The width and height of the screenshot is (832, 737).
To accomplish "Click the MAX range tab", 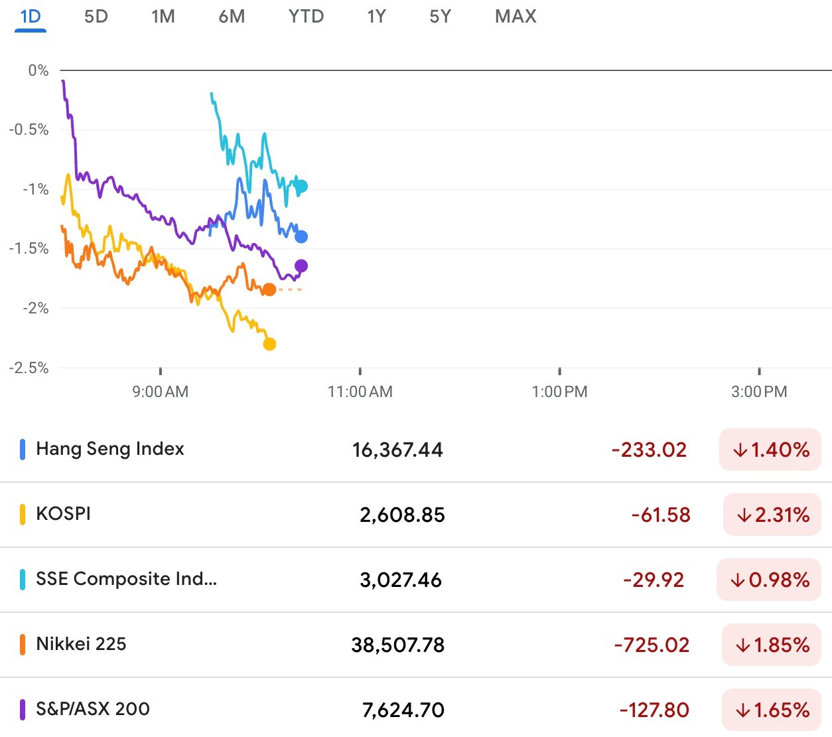I will point(516,17).
